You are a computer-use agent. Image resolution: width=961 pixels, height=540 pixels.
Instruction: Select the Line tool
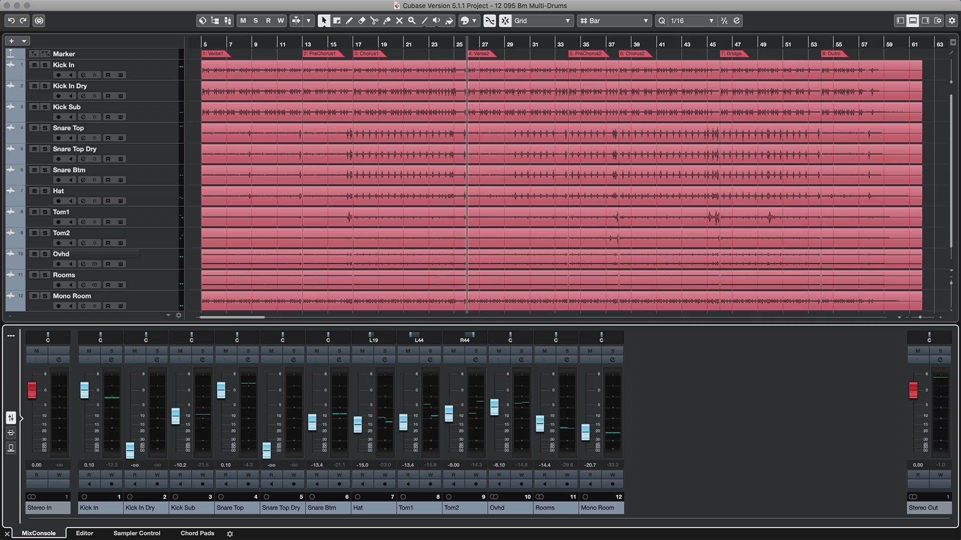[424, 20]
